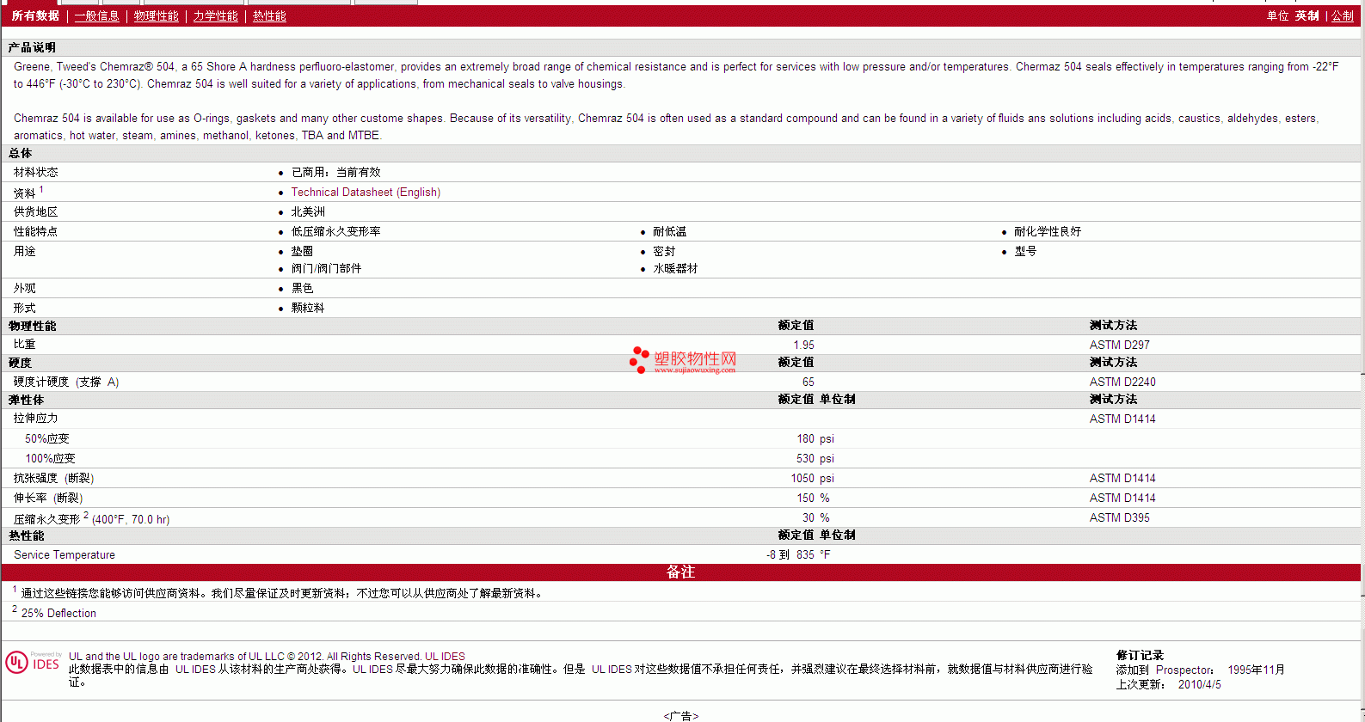Viewport: 1365px width, 722px height.
Task: Click the 25% Deflection footnote
Action: 58,613
